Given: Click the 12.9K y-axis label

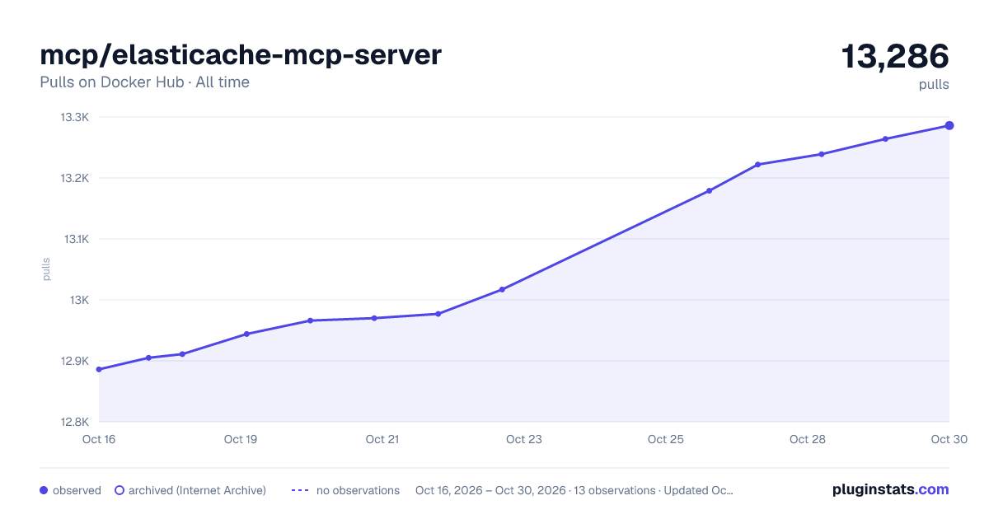Looking at the screenshot, I should [74, 361].
